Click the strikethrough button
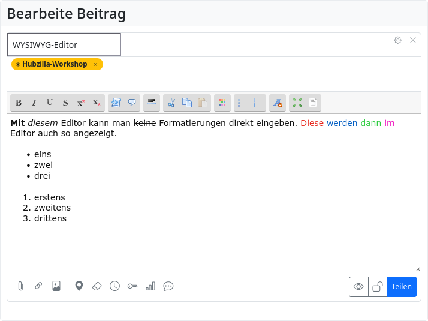Viewport: 428px width, 321px height. [x=65, y=103]
